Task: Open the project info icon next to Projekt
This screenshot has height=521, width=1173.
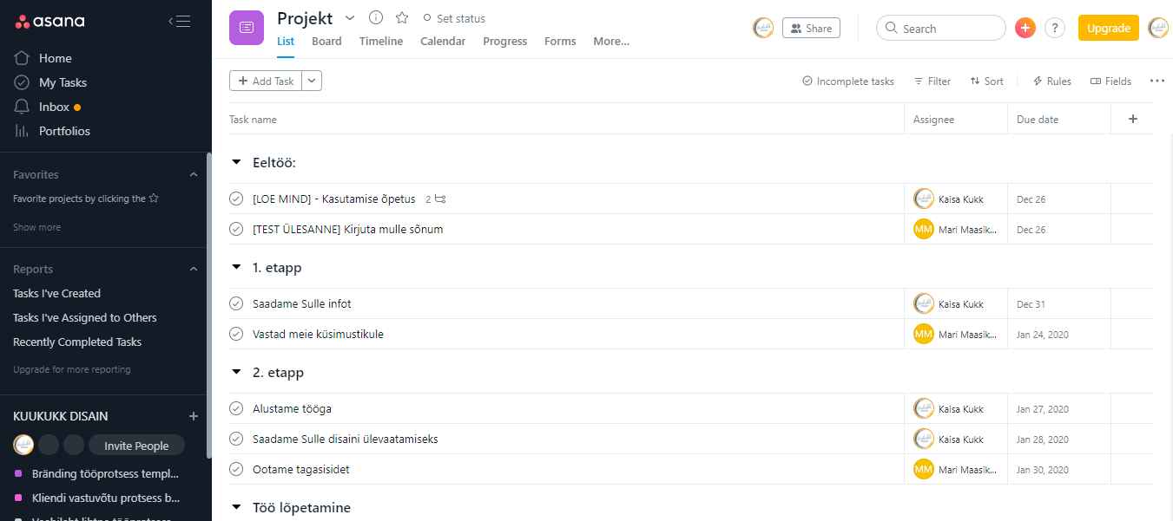Action: tap(376, 18)
